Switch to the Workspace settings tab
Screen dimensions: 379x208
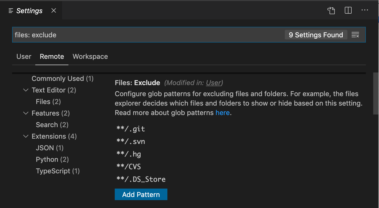pos(90,56)
